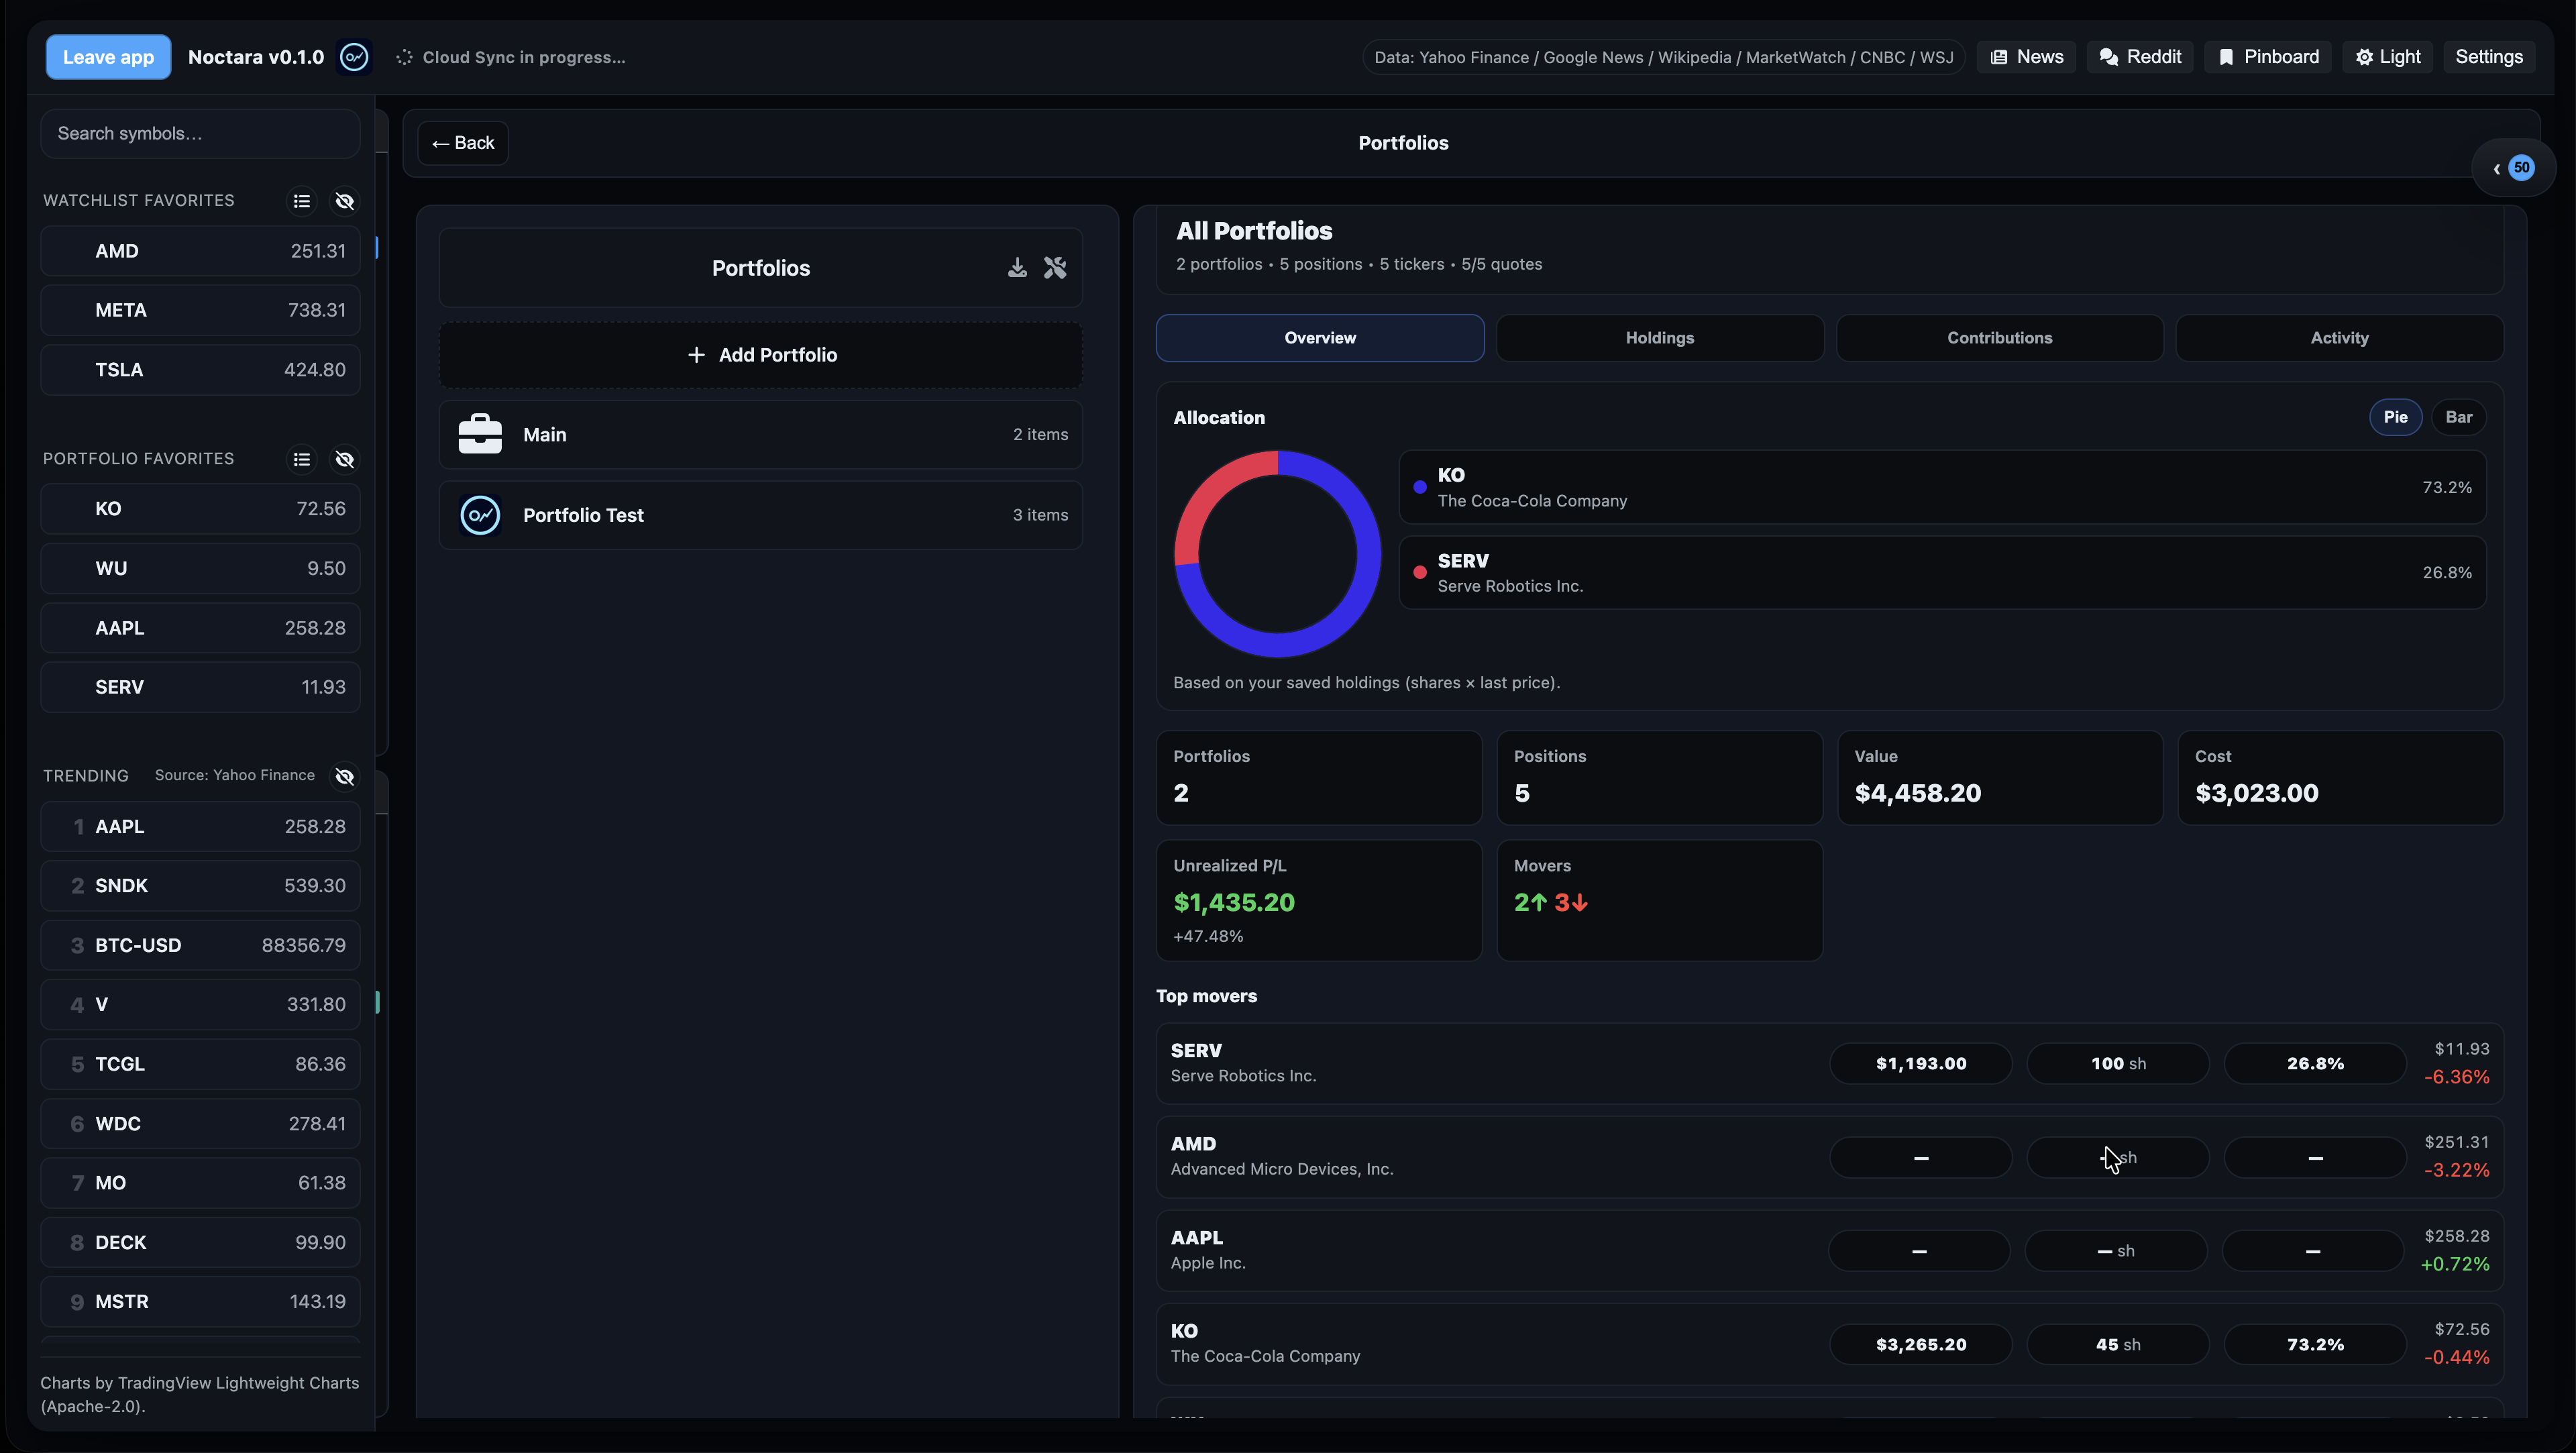The width and height of the screenshot is (2576, 1453).
Task: Open the portfolio tools wrench icon
Action: (x=1055, y=268)
